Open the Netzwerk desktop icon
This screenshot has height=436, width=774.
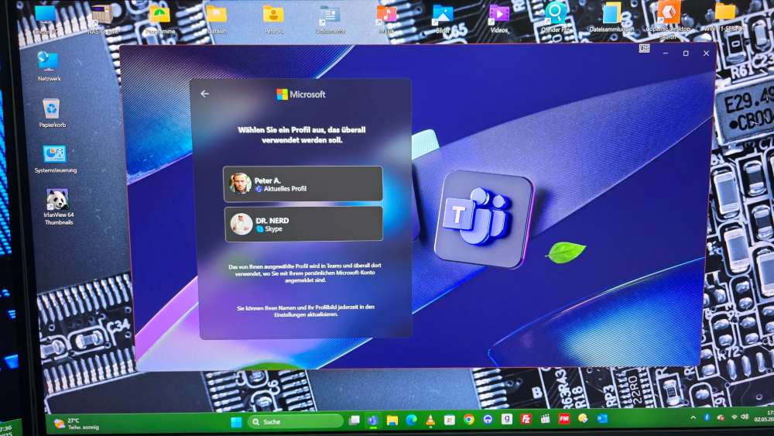click(x=49, y=66)
